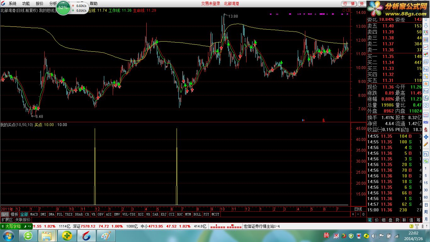Switch to the 值 tab
430x242 pixels.
click(411, 220)
